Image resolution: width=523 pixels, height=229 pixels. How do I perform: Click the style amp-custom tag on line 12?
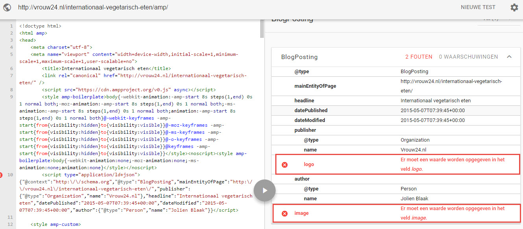[55, 224]
